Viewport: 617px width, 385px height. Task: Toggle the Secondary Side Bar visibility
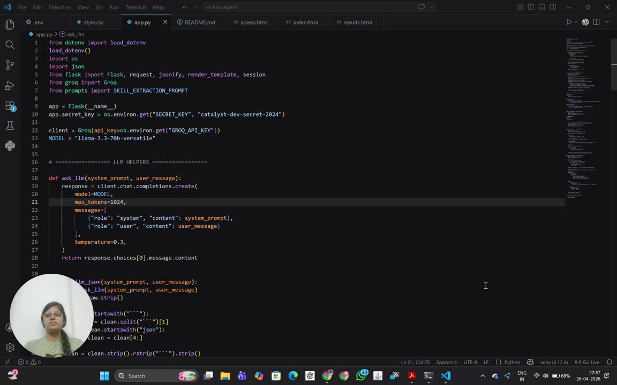click(553, 7)
